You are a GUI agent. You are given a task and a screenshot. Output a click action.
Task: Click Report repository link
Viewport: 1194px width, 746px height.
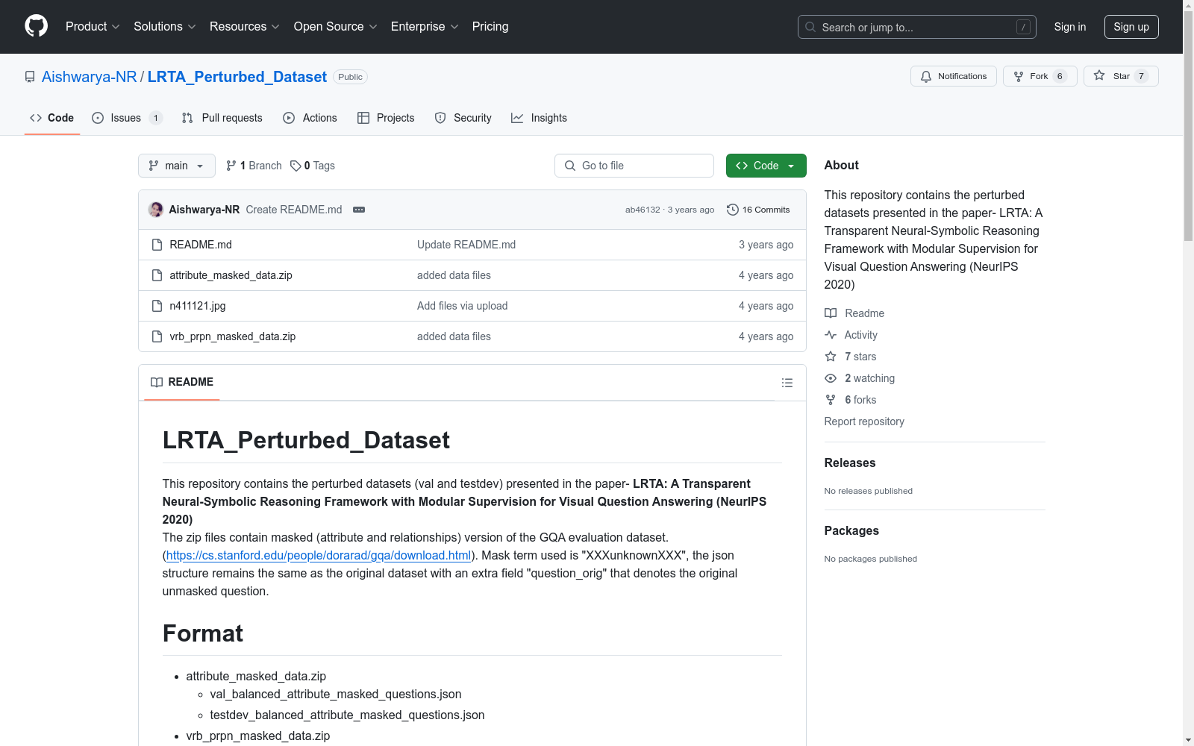click(864, 421)
